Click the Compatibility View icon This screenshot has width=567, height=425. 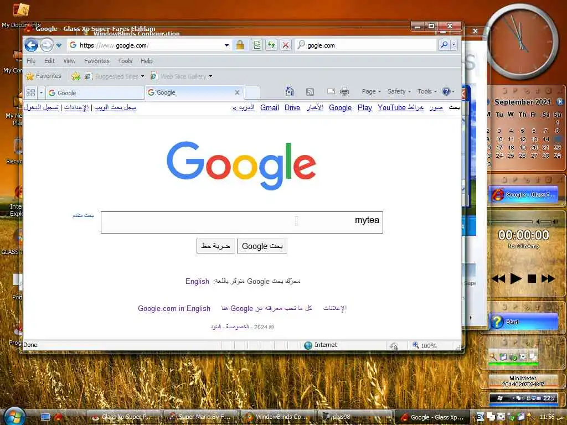[x=257, y=45]
